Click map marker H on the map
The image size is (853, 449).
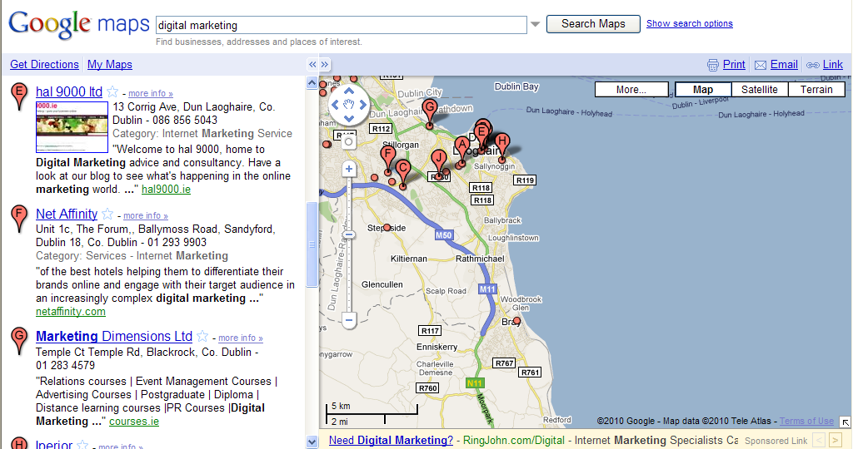[502, 146]
